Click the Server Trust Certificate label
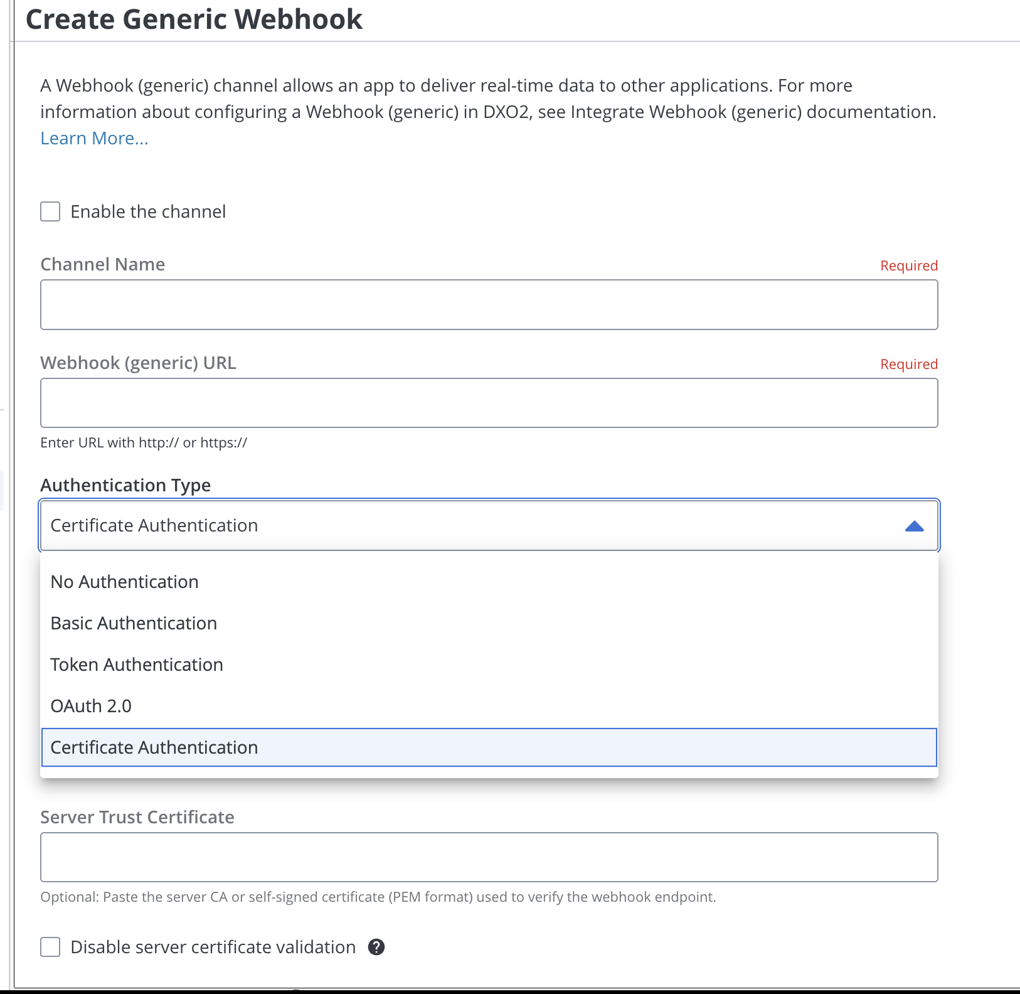Screen dimensions: 1020x994 point(137,817)
